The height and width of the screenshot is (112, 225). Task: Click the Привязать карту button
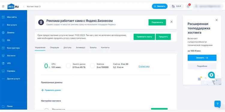click(x=144, y=37)
